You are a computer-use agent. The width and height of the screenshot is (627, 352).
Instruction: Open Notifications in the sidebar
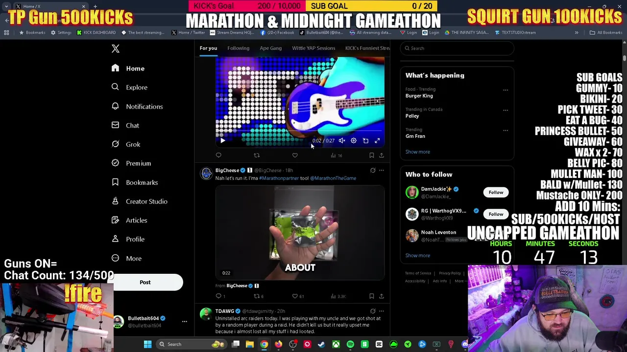click(x=137, y=107)
